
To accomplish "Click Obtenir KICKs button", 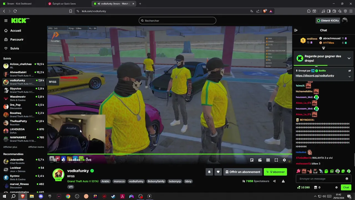I will [328, 21].
